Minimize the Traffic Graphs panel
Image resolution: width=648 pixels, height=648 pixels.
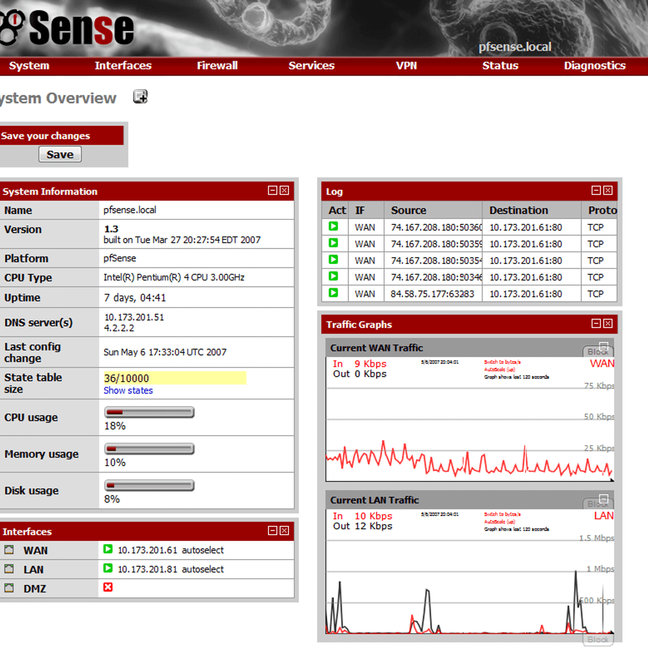tap(596, 323)
